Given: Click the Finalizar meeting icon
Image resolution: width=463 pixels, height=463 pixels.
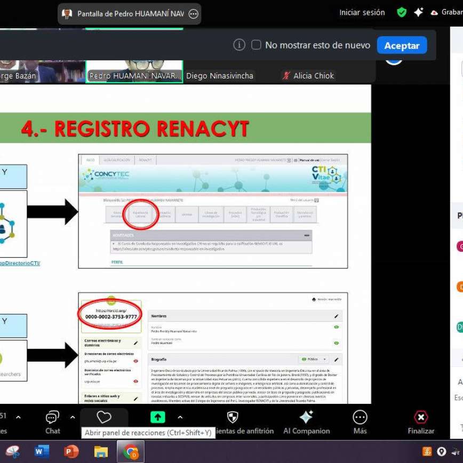Looking at the screenshot, I should 421,417.
